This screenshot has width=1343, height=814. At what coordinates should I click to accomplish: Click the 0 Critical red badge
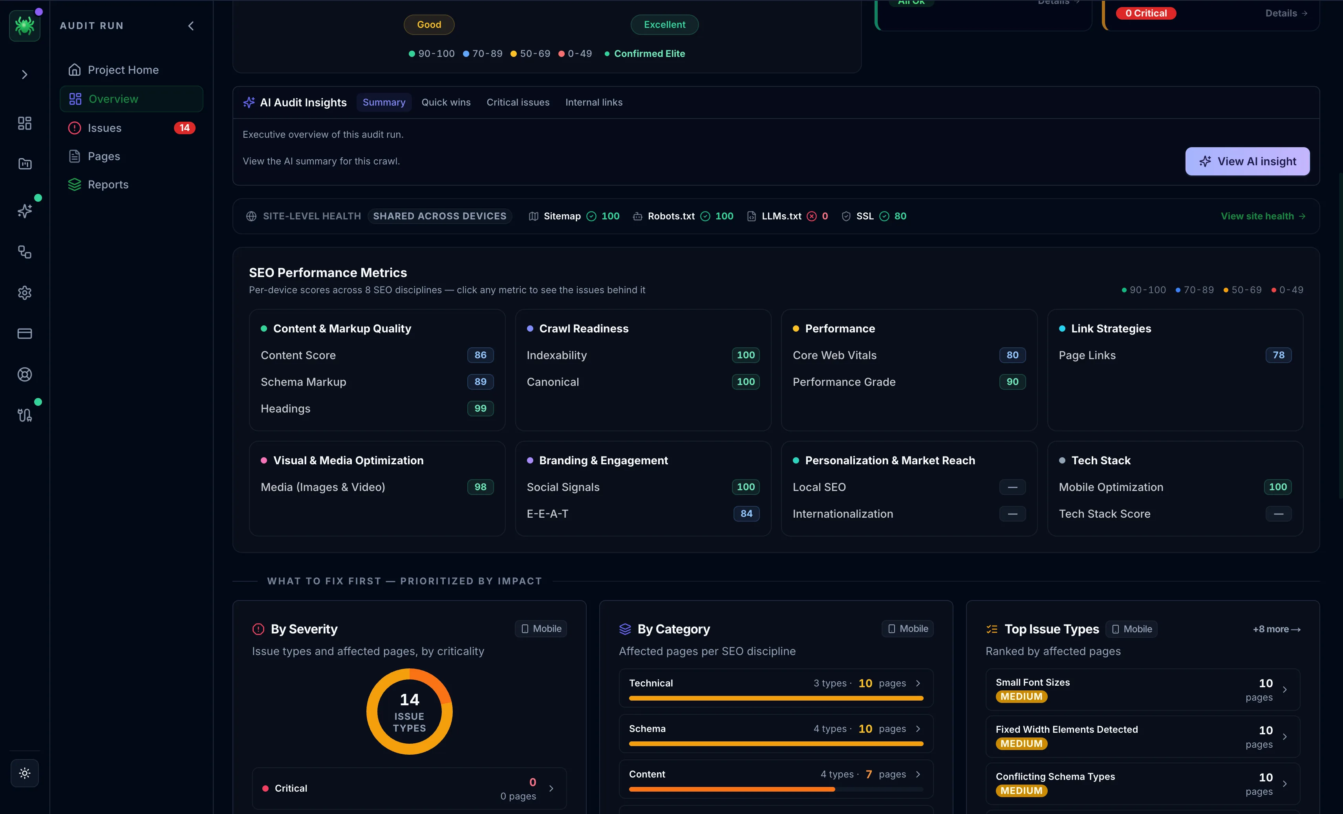tap(1146, 13)
